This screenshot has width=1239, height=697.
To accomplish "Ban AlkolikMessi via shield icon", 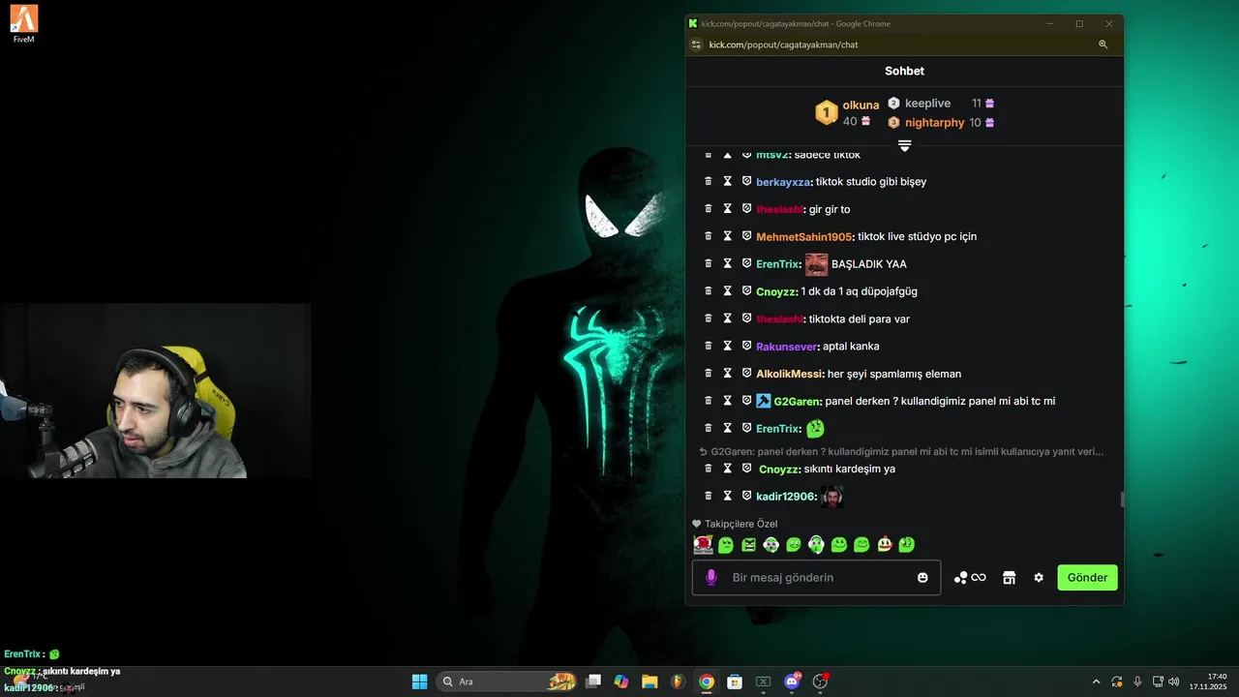I will (746, 374).
